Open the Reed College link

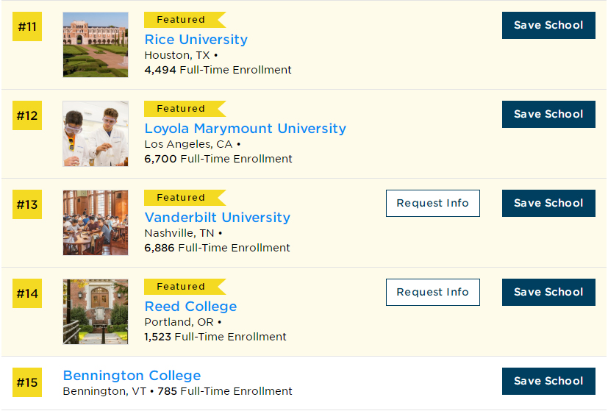190,307
